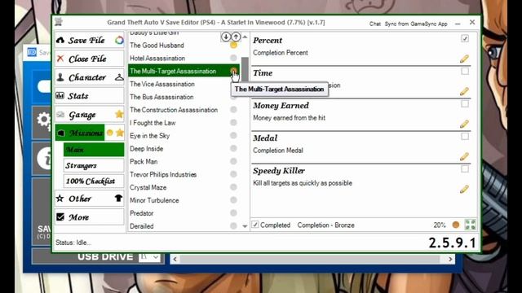The height and width of the screenshot is (293, 522).
Task: Click the mission list scrollbar thumb
Action: click(x=245, y=69)
